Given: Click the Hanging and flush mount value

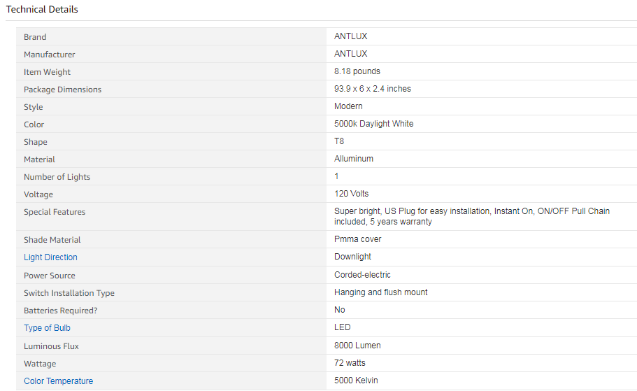Looking at the screenshot, I should pos(380,292).
